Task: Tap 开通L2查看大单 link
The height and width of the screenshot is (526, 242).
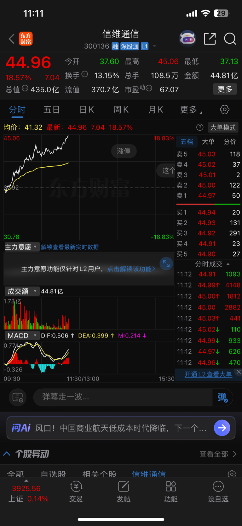Action: click(208, 374)
